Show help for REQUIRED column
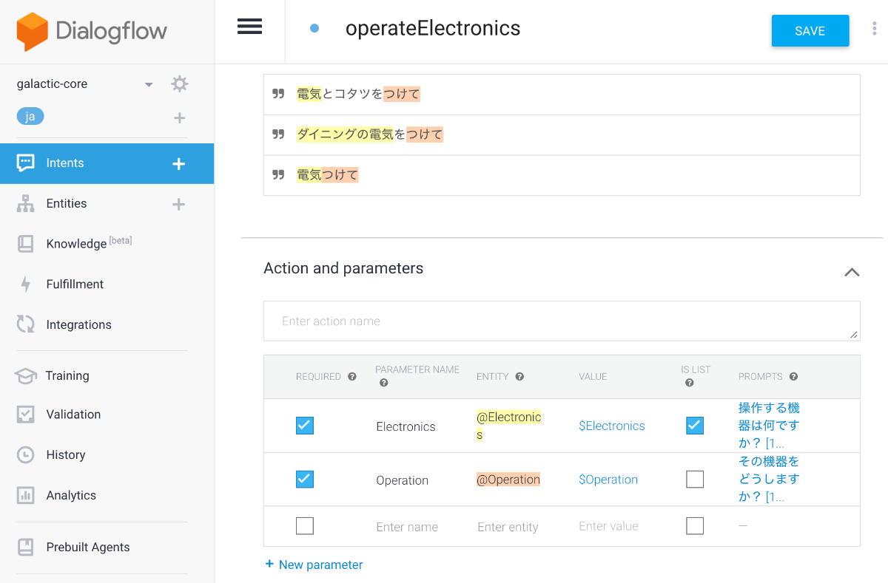Screen dimensions: 888x583 (352, 377)
